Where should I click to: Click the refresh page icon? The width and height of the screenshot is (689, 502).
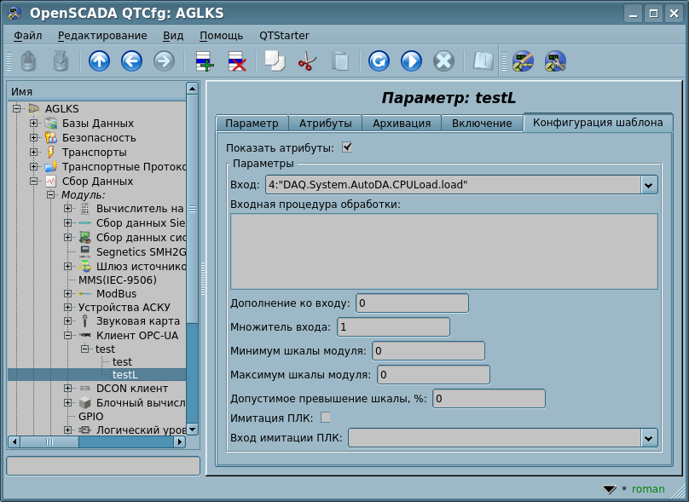(379, 61)
